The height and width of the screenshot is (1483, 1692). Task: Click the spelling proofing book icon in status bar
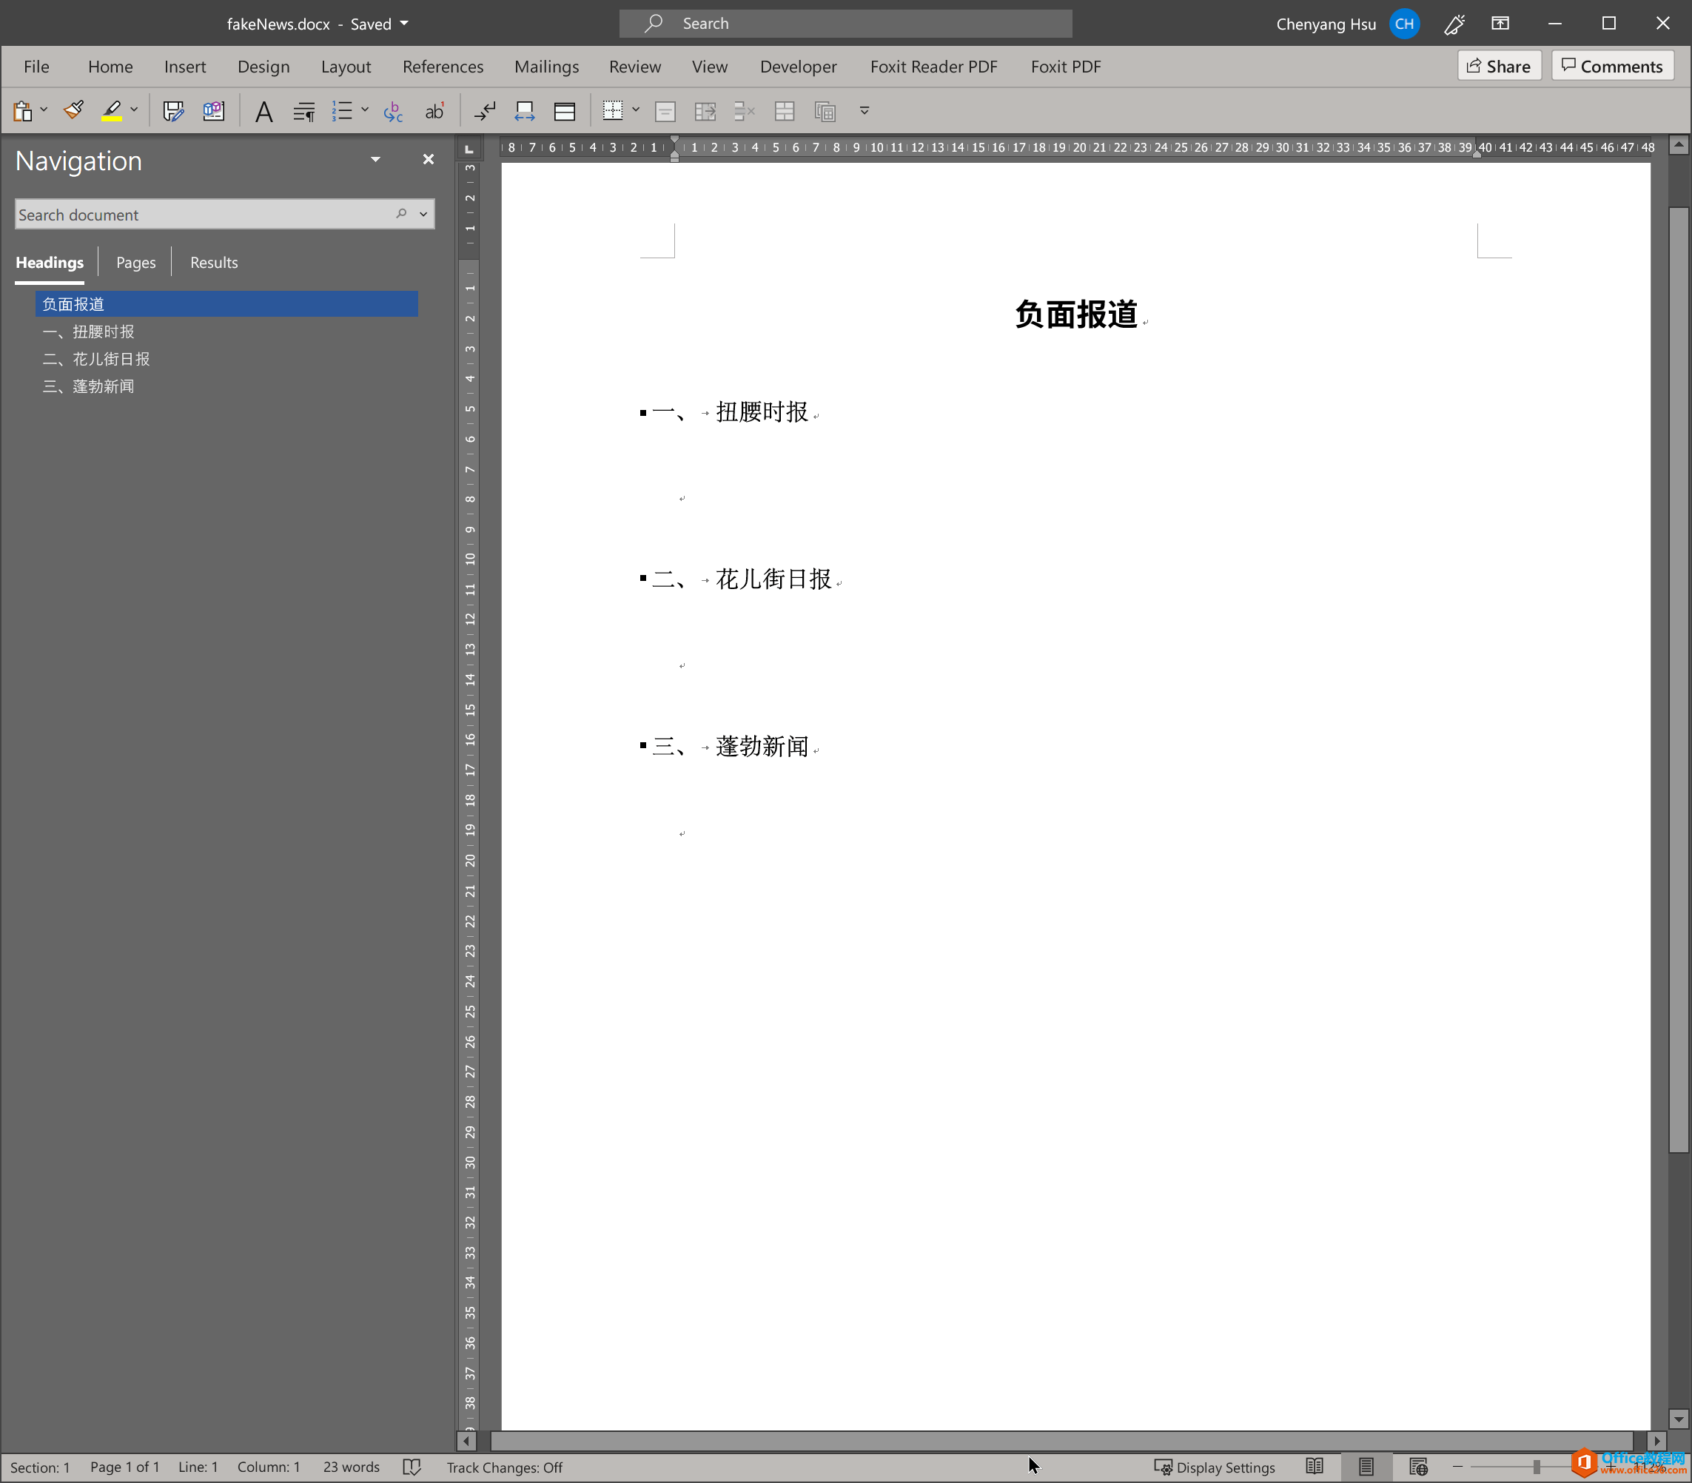pyautogui.click(x=412, y=1467)
